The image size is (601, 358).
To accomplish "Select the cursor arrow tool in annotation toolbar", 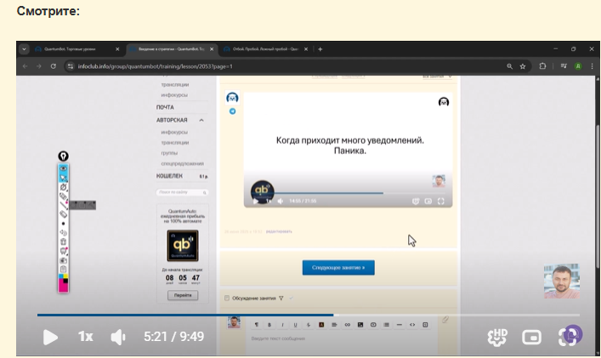I will click(63, 178).
